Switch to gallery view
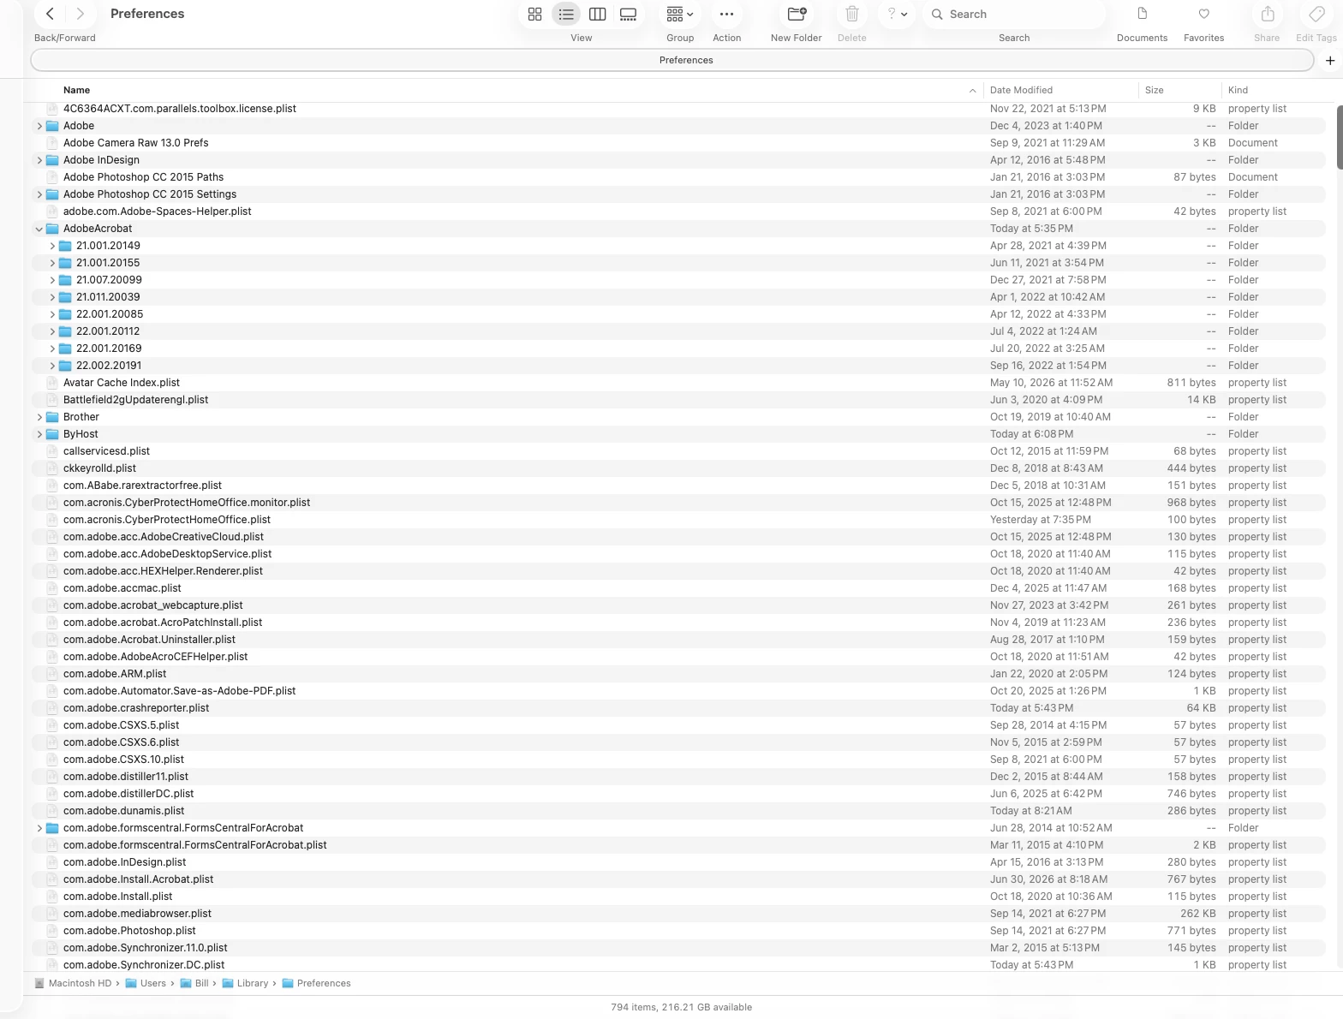The image size is (1343, 1019). (629, 14)
